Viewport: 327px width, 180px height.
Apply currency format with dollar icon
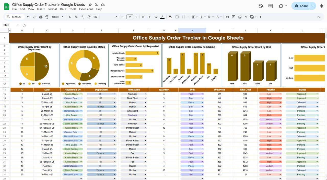click(x=70, y=17)
